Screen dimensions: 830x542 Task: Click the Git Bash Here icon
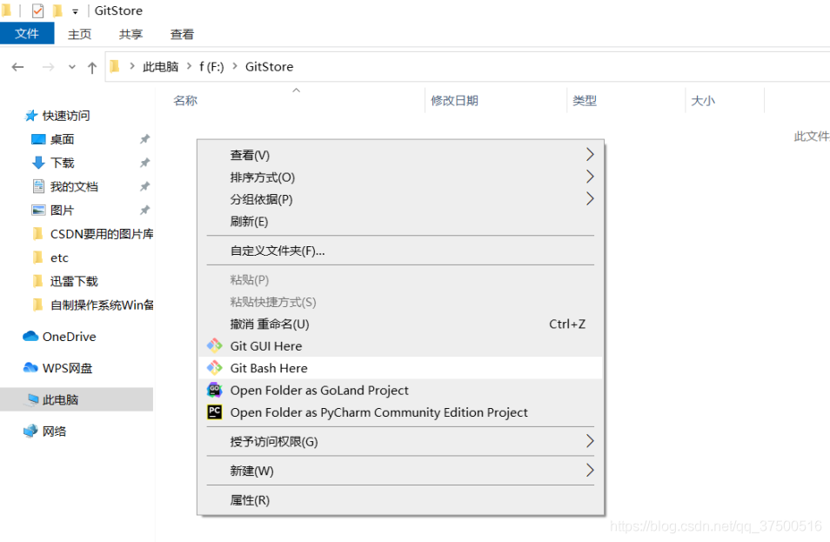[214, 368]
